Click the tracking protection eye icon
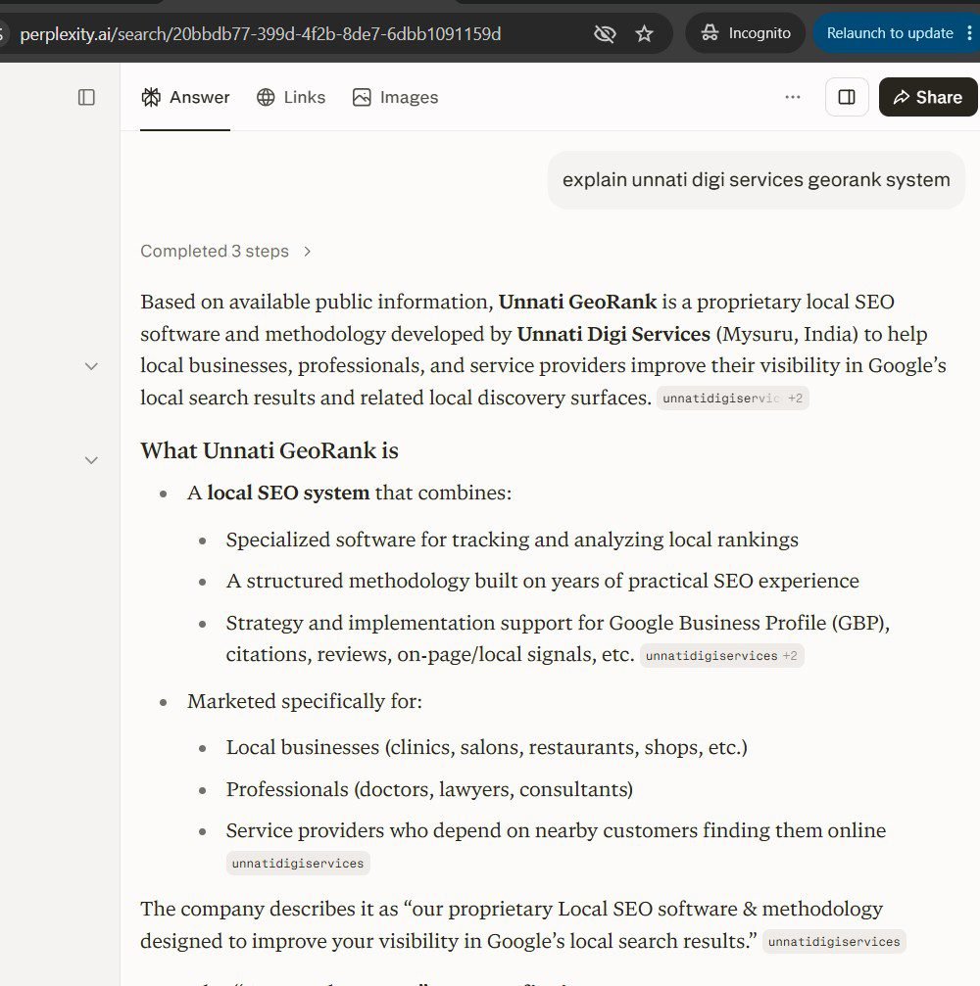980x986 pixels. point(605,33)
